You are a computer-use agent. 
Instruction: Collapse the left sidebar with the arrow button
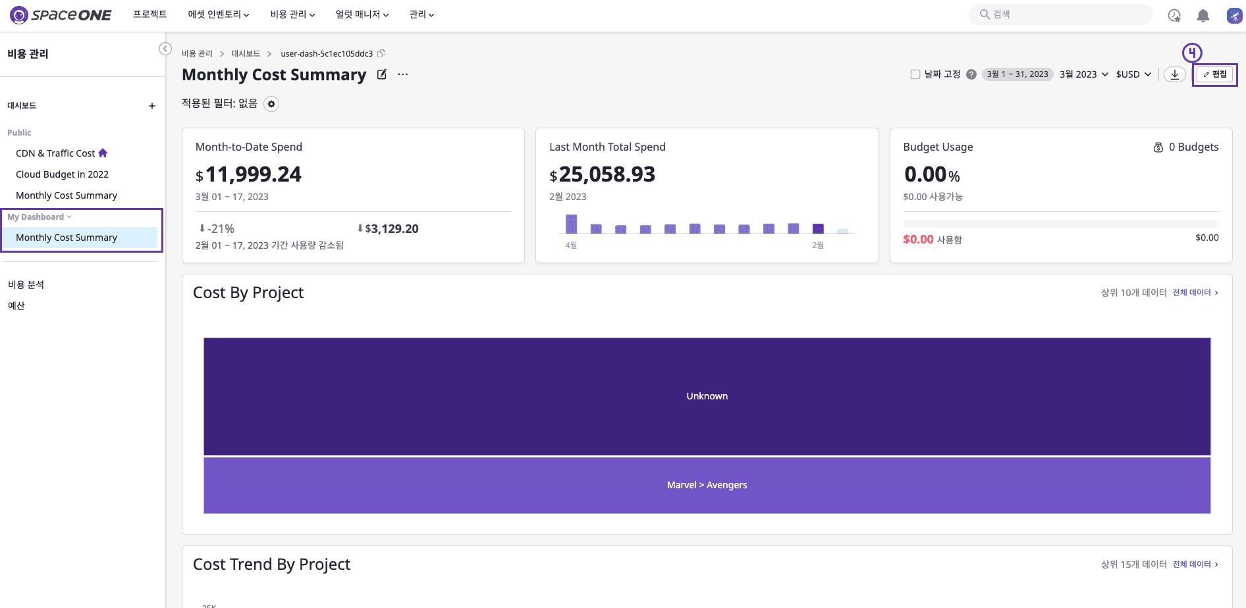click(165, 49)
